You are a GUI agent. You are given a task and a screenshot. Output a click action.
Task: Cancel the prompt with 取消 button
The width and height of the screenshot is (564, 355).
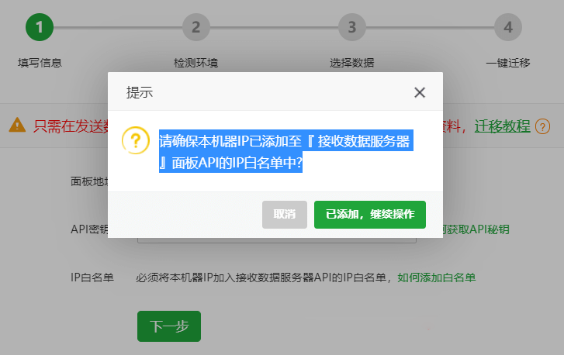(285, 215)
